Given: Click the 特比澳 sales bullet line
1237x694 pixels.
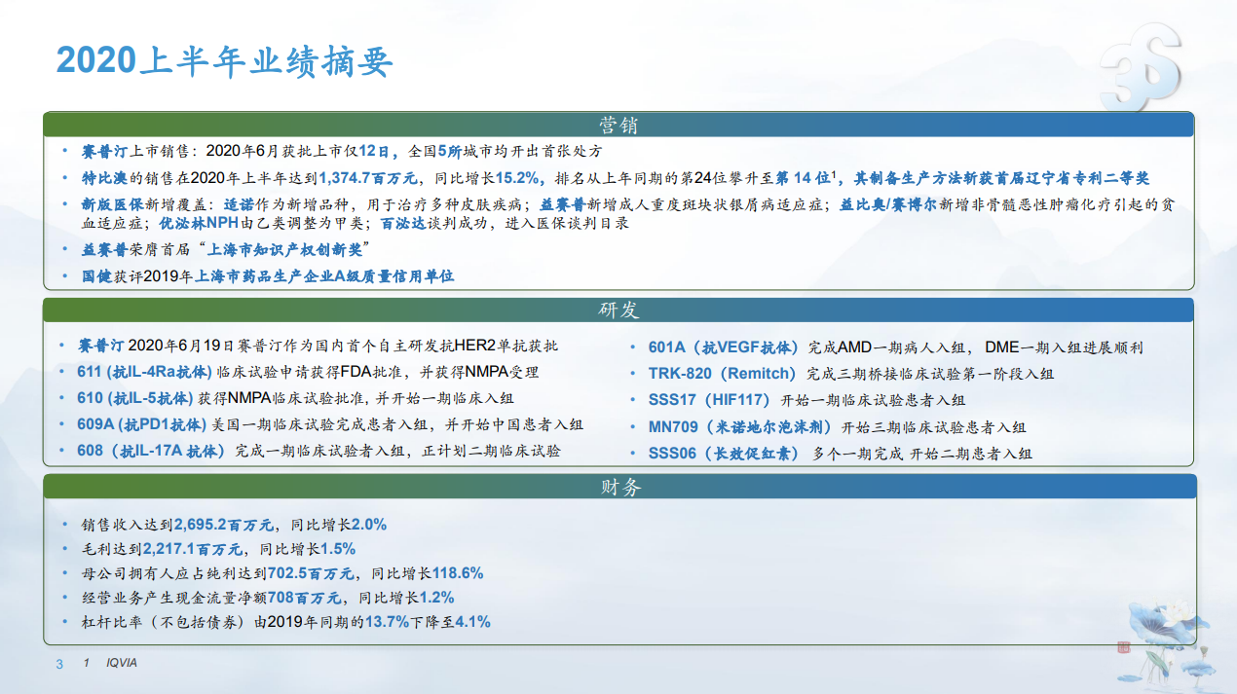Looking at the screenshot, I should pyautogui.click(x=616, y=178).
